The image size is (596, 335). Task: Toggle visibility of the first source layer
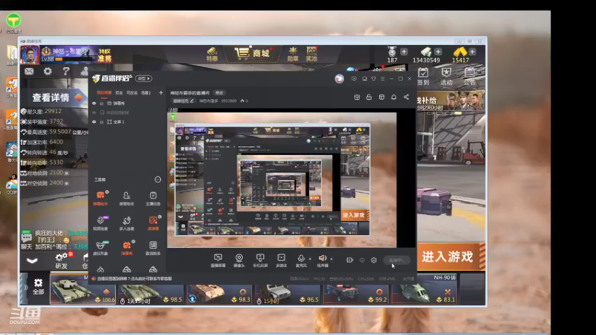(x=95, y=103)
